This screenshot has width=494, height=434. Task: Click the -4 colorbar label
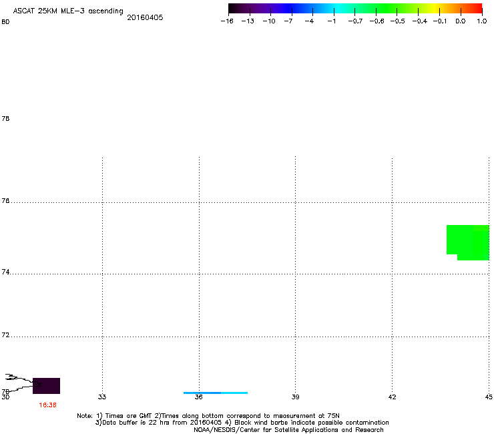[x=309, y=21]
